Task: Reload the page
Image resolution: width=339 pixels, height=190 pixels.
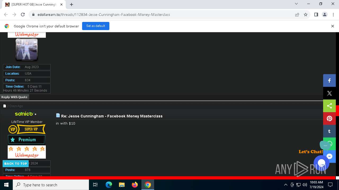Action: click(x=23, y=15)
